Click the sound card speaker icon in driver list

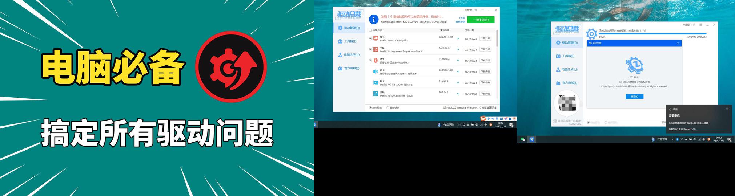click(375, 72)
